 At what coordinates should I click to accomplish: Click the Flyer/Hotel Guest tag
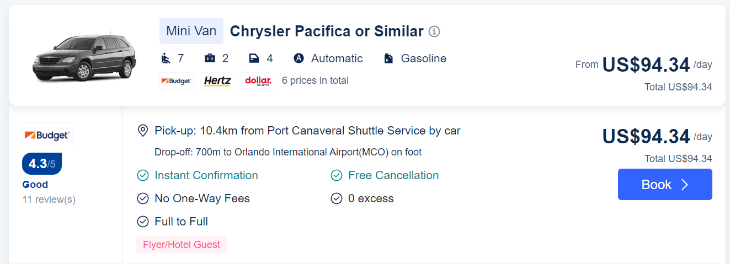click(x=182, y=245)
